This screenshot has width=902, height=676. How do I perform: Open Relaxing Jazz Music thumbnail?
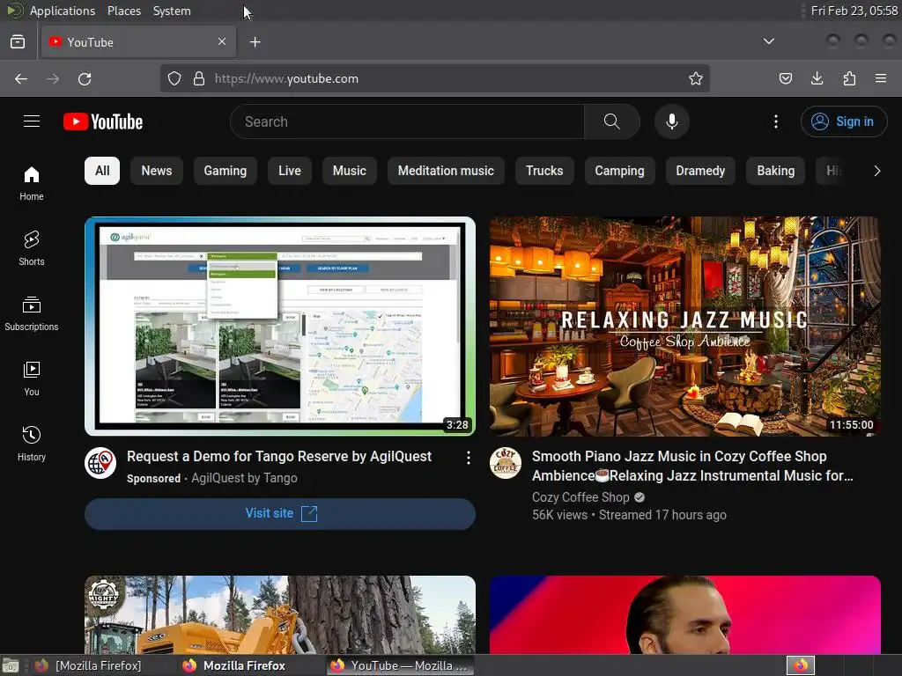tap(685, 326)
